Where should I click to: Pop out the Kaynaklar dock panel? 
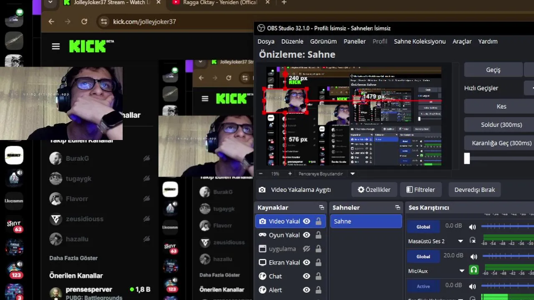pyautogui.click(x=322, y=207)
